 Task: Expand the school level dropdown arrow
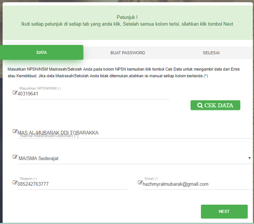250,158
